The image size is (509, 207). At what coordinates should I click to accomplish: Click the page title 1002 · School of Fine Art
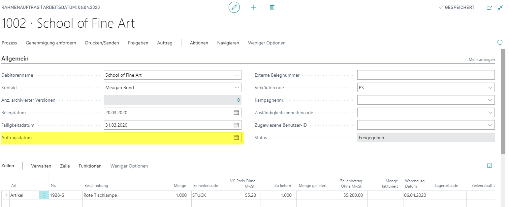tap(68, 23)
